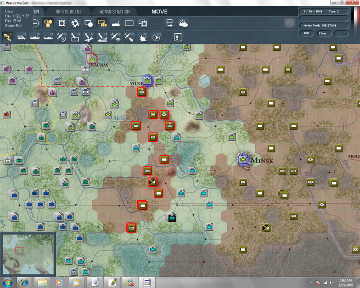The image size is (360, 288).
Task: Select the F6 bomb unit mode icon
Action: 75,37
